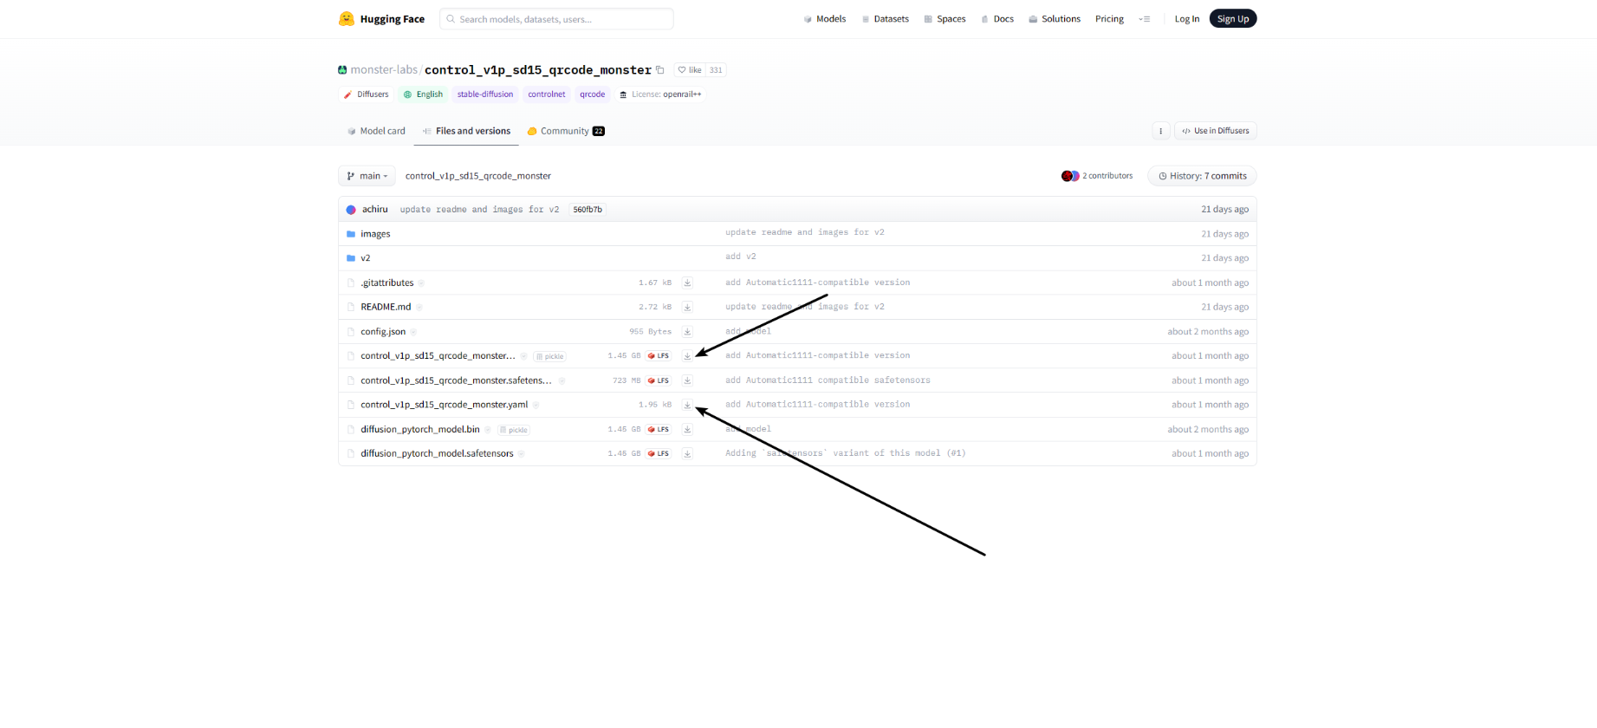Open the monster-labs organization link
The image size is (1597, 728).
pyautogui.click(x=384, y=70)
